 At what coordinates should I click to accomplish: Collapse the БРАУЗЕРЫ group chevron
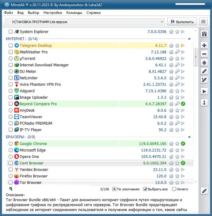[x=189, y=137]
